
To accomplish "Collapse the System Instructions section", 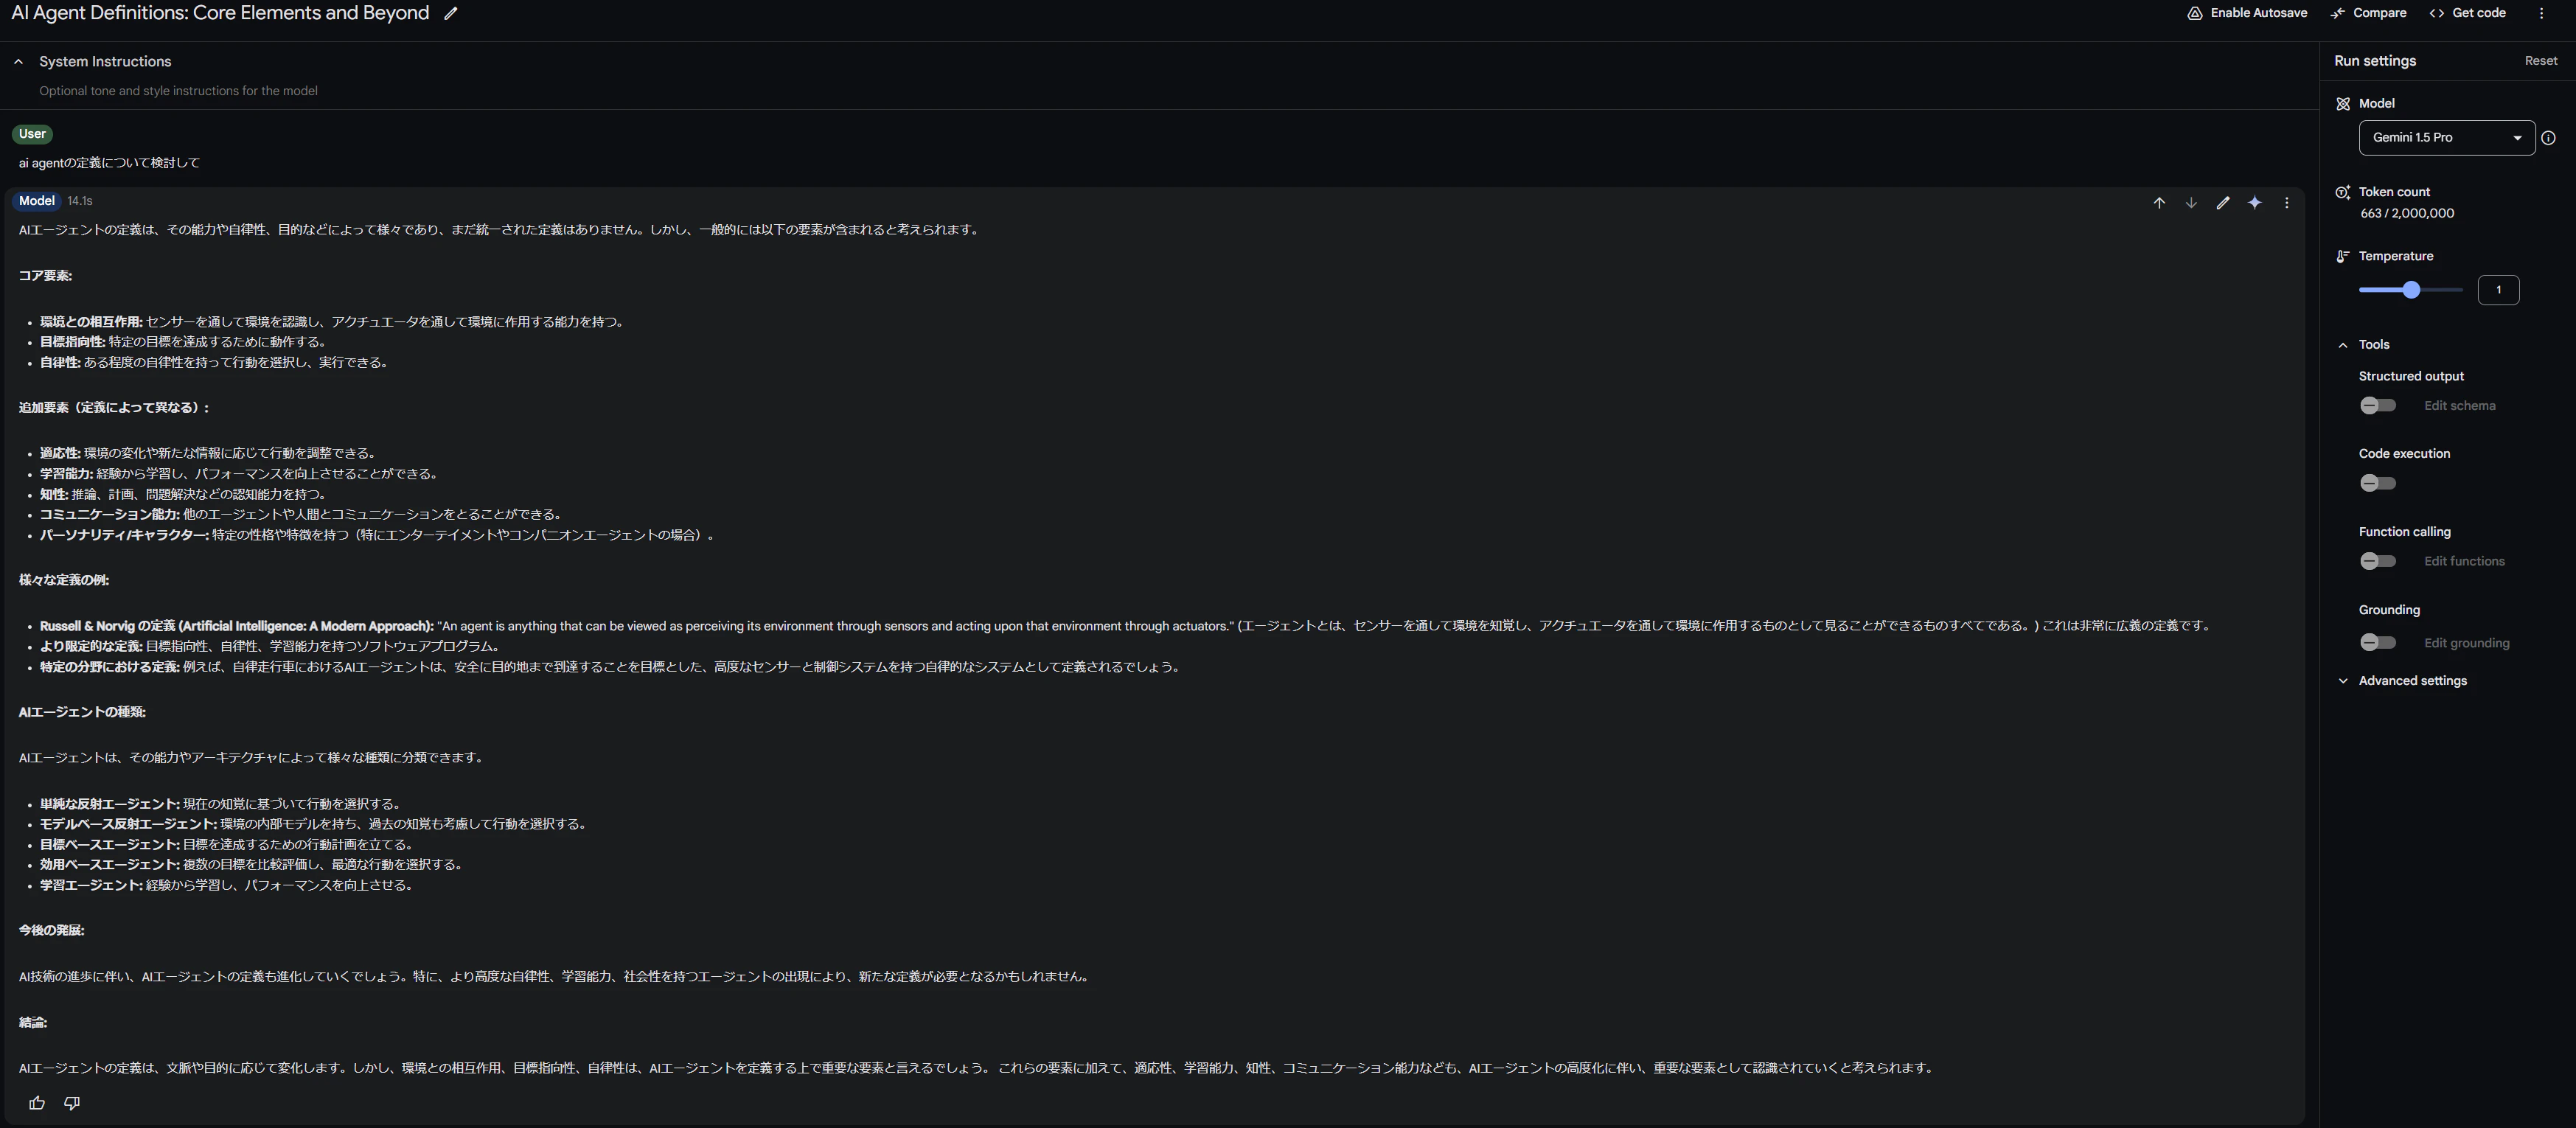I will point(18,62).
